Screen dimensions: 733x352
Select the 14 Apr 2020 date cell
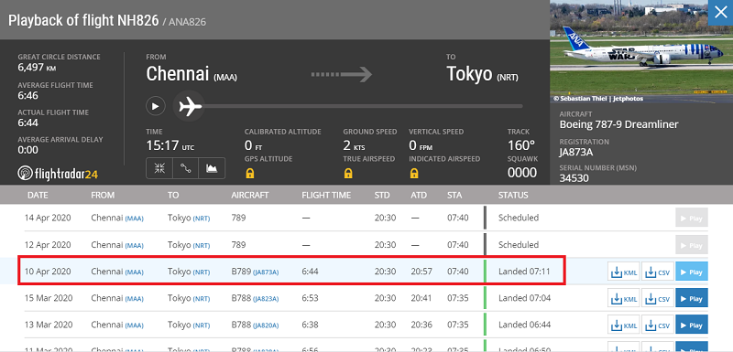(x=48, y=218)
